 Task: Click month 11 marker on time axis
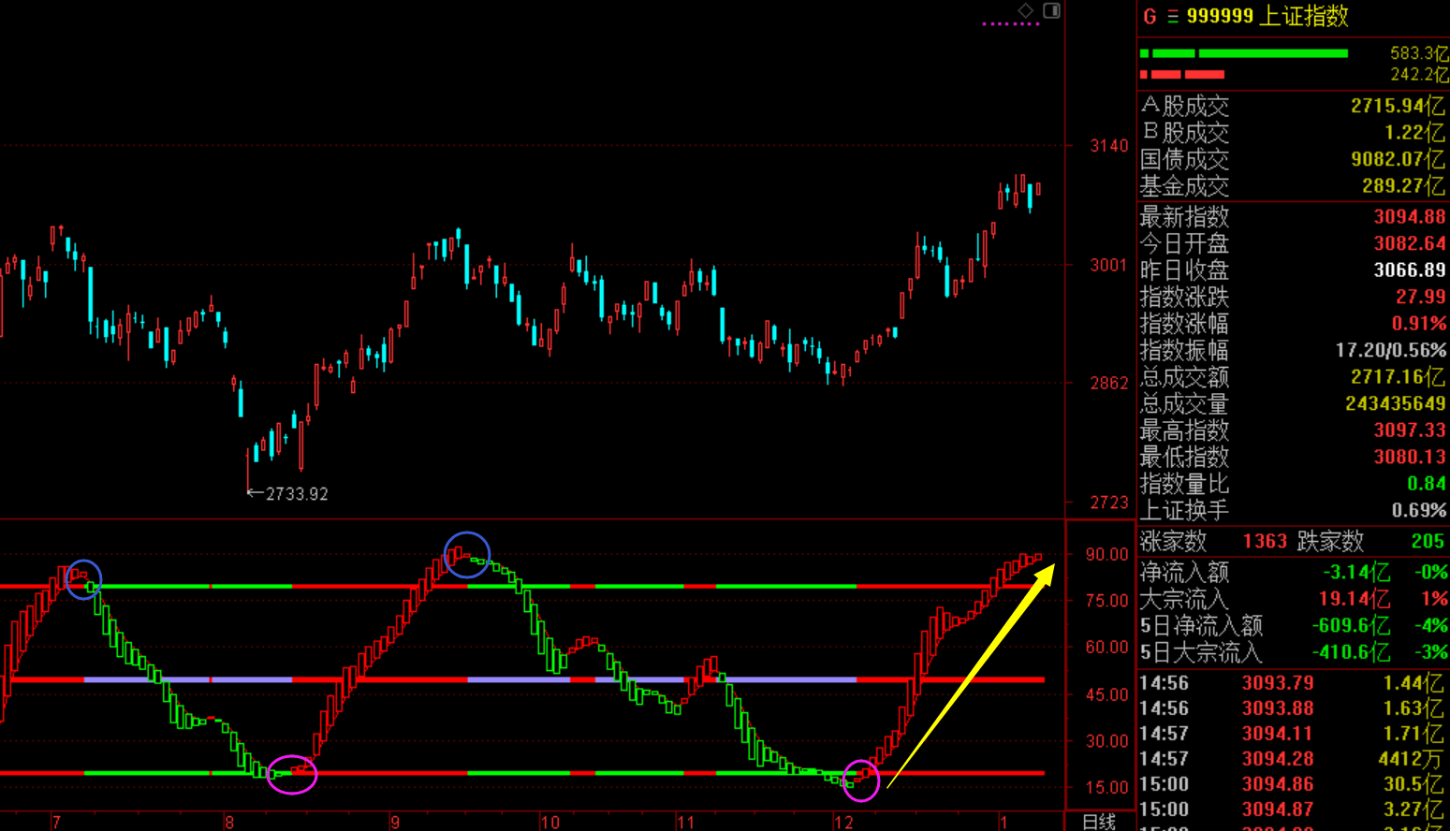click(686, 823)
